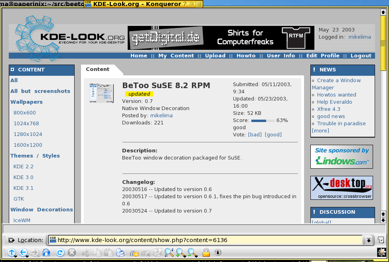The image size is (389, 262).
Task: Click into the Location URL field
Action: pos(205,240)
